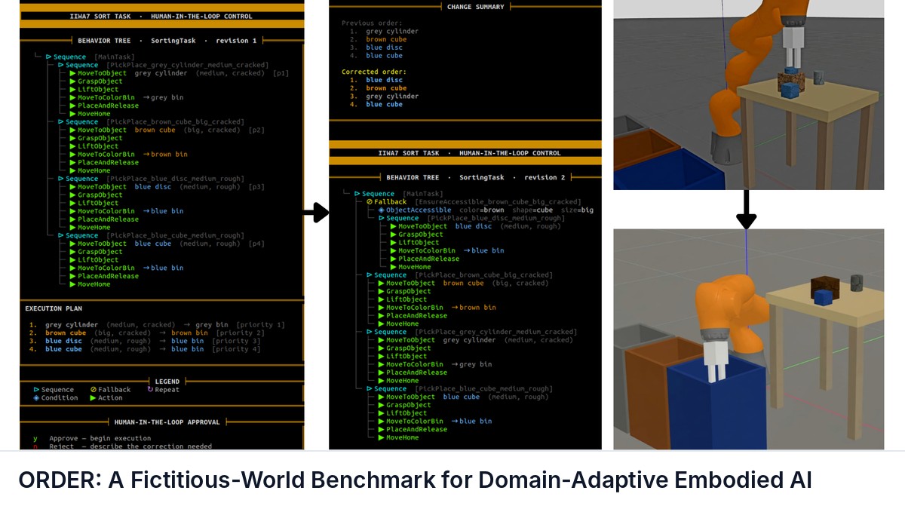
Task: Click 'BEHAVIOR TREE · SortingTask · revision 2' header
Action: [x=476, y=177]
